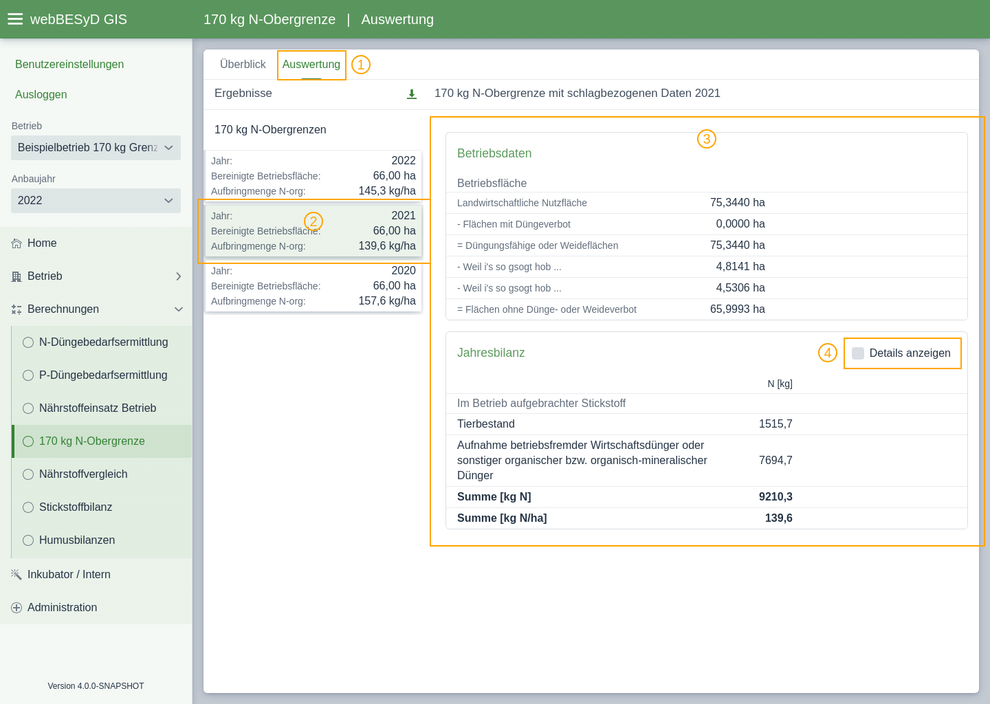Open the Administration menu item
Screen dimensions: 990x704
coord(96,608)
